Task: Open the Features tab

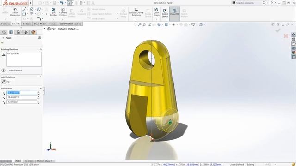Action: point(6,24)
